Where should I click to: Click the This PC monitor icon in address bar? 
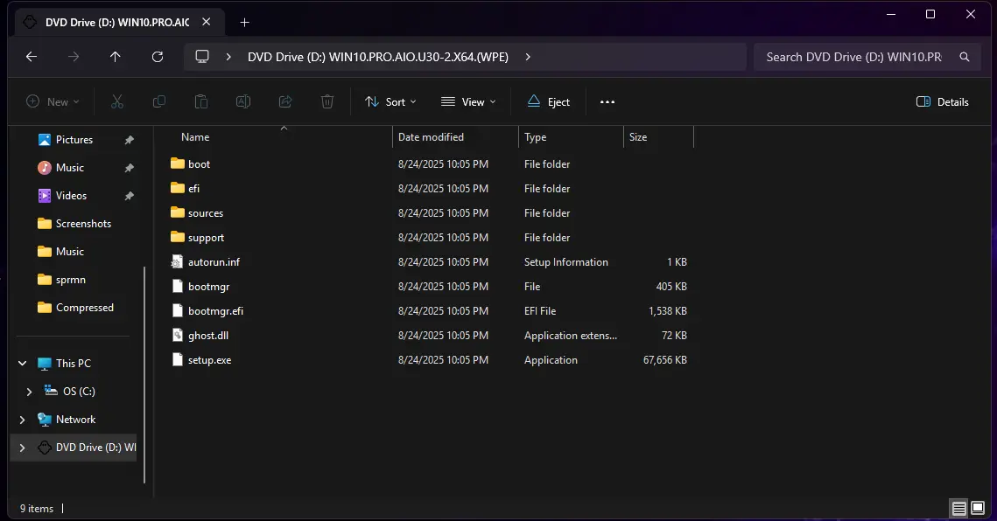click(202, 57)
